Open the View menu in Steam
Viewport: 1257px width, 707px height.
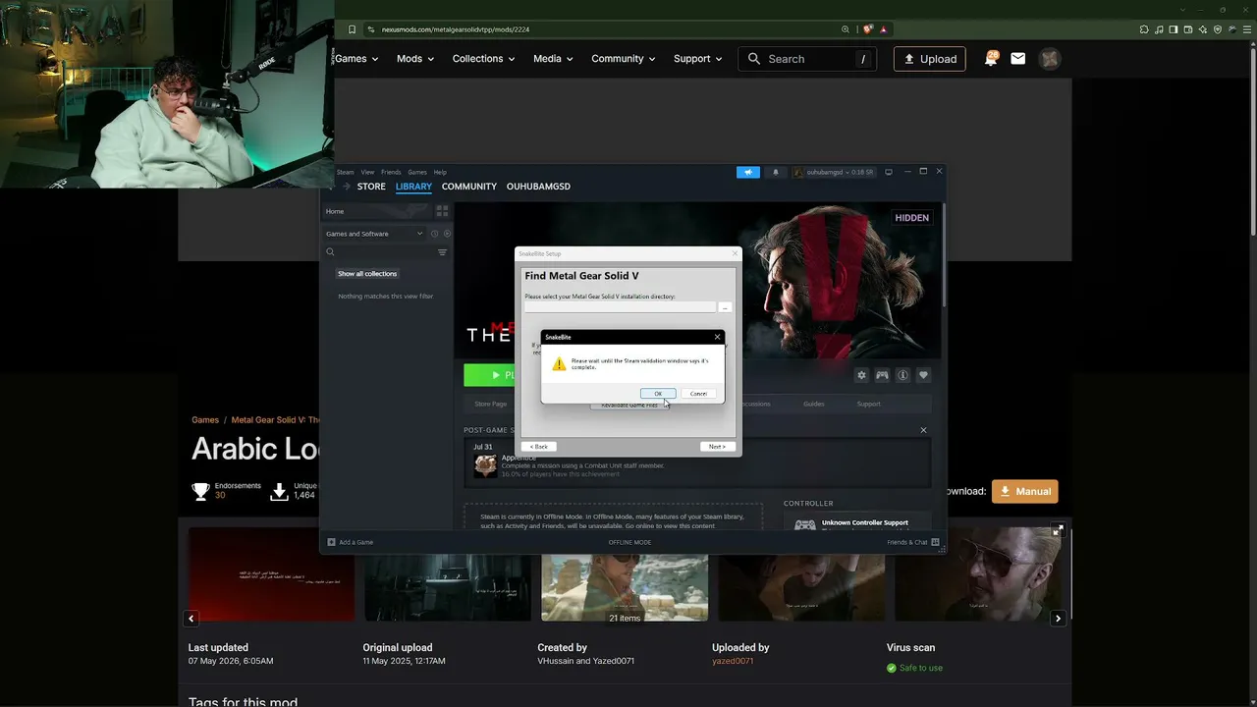367,172
